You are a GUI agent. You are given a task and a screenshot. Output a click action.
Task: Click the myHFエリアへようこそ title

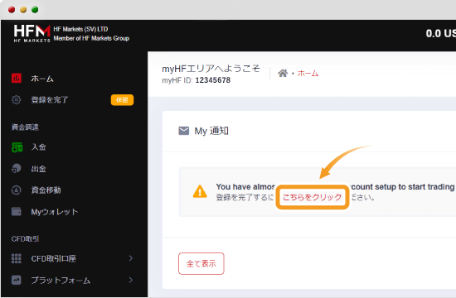point(211,69)
